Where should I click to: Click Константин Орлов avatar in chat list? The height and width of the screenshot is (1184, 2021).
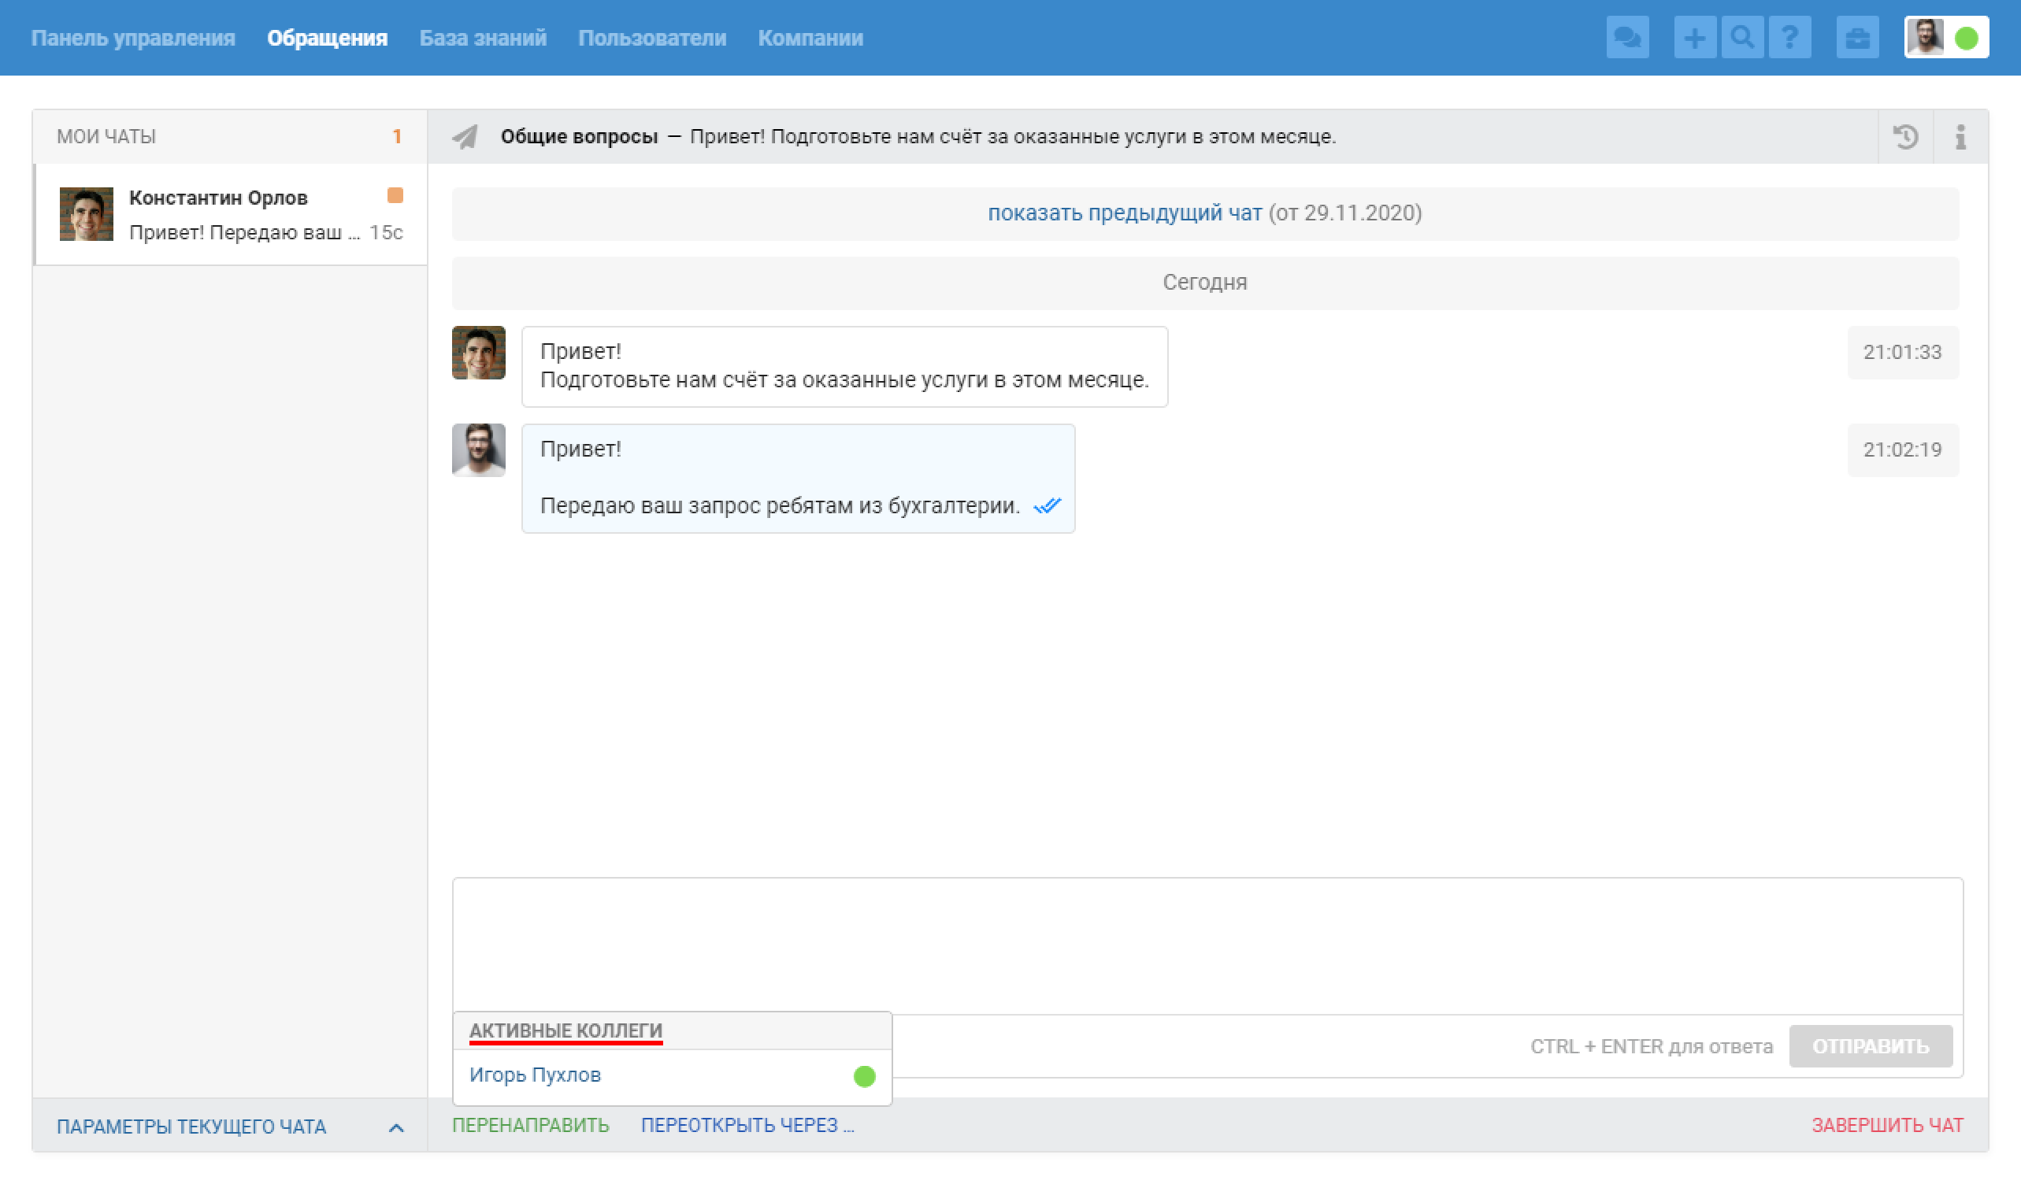click(x=87, y=214)
